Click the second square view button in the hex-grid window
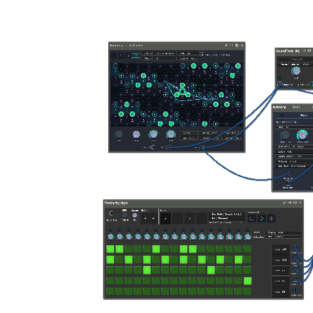This screenshot has height=313, width=313. point(121,56)
